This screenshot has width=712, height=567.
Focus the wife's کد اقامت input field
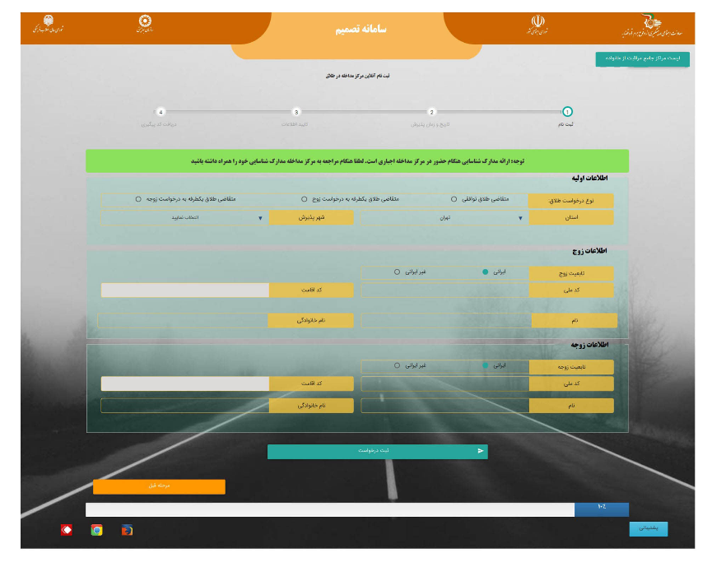click(185, 383)
